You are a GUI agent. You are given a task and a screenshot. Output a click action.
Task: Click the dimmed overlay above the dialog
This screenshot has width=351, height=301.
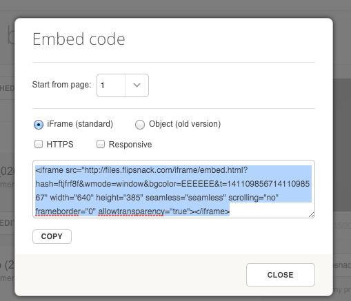pos(175,9)
